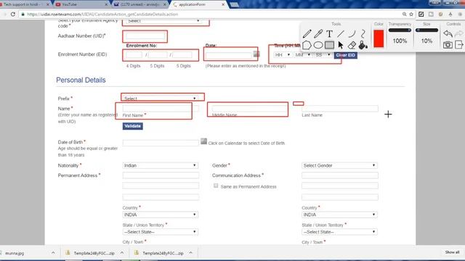Open the zoom magnifier in address bar
This screenshot has height=261, width=465.
pyautogui.click(x=404, y=14)
